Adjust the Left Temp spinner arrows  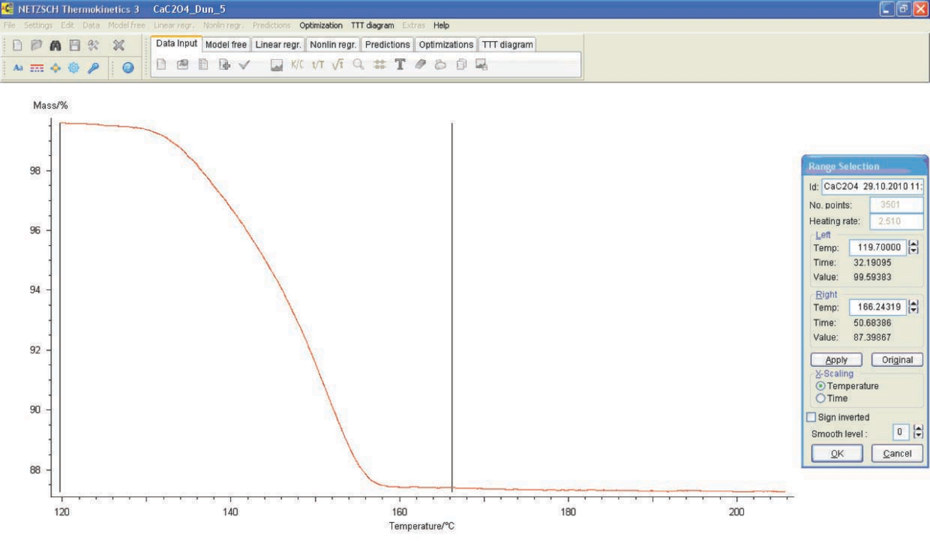coord(913,247)
